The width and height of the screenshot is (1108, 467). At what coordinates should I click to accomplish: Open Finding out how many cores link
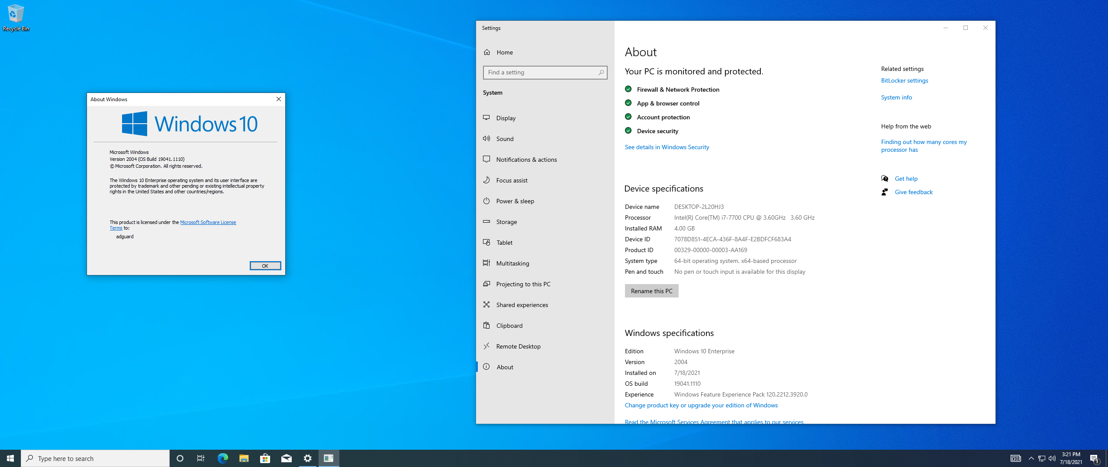pyautogui.click(x=924, y=146)
